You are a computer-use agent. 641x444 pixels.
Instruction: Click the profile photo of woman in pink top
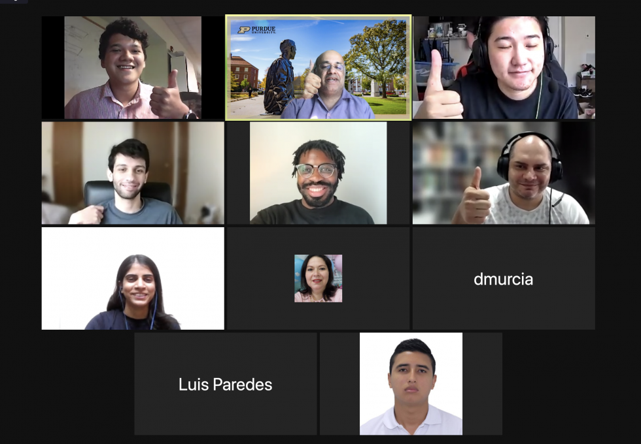click(x=318, y=278)
